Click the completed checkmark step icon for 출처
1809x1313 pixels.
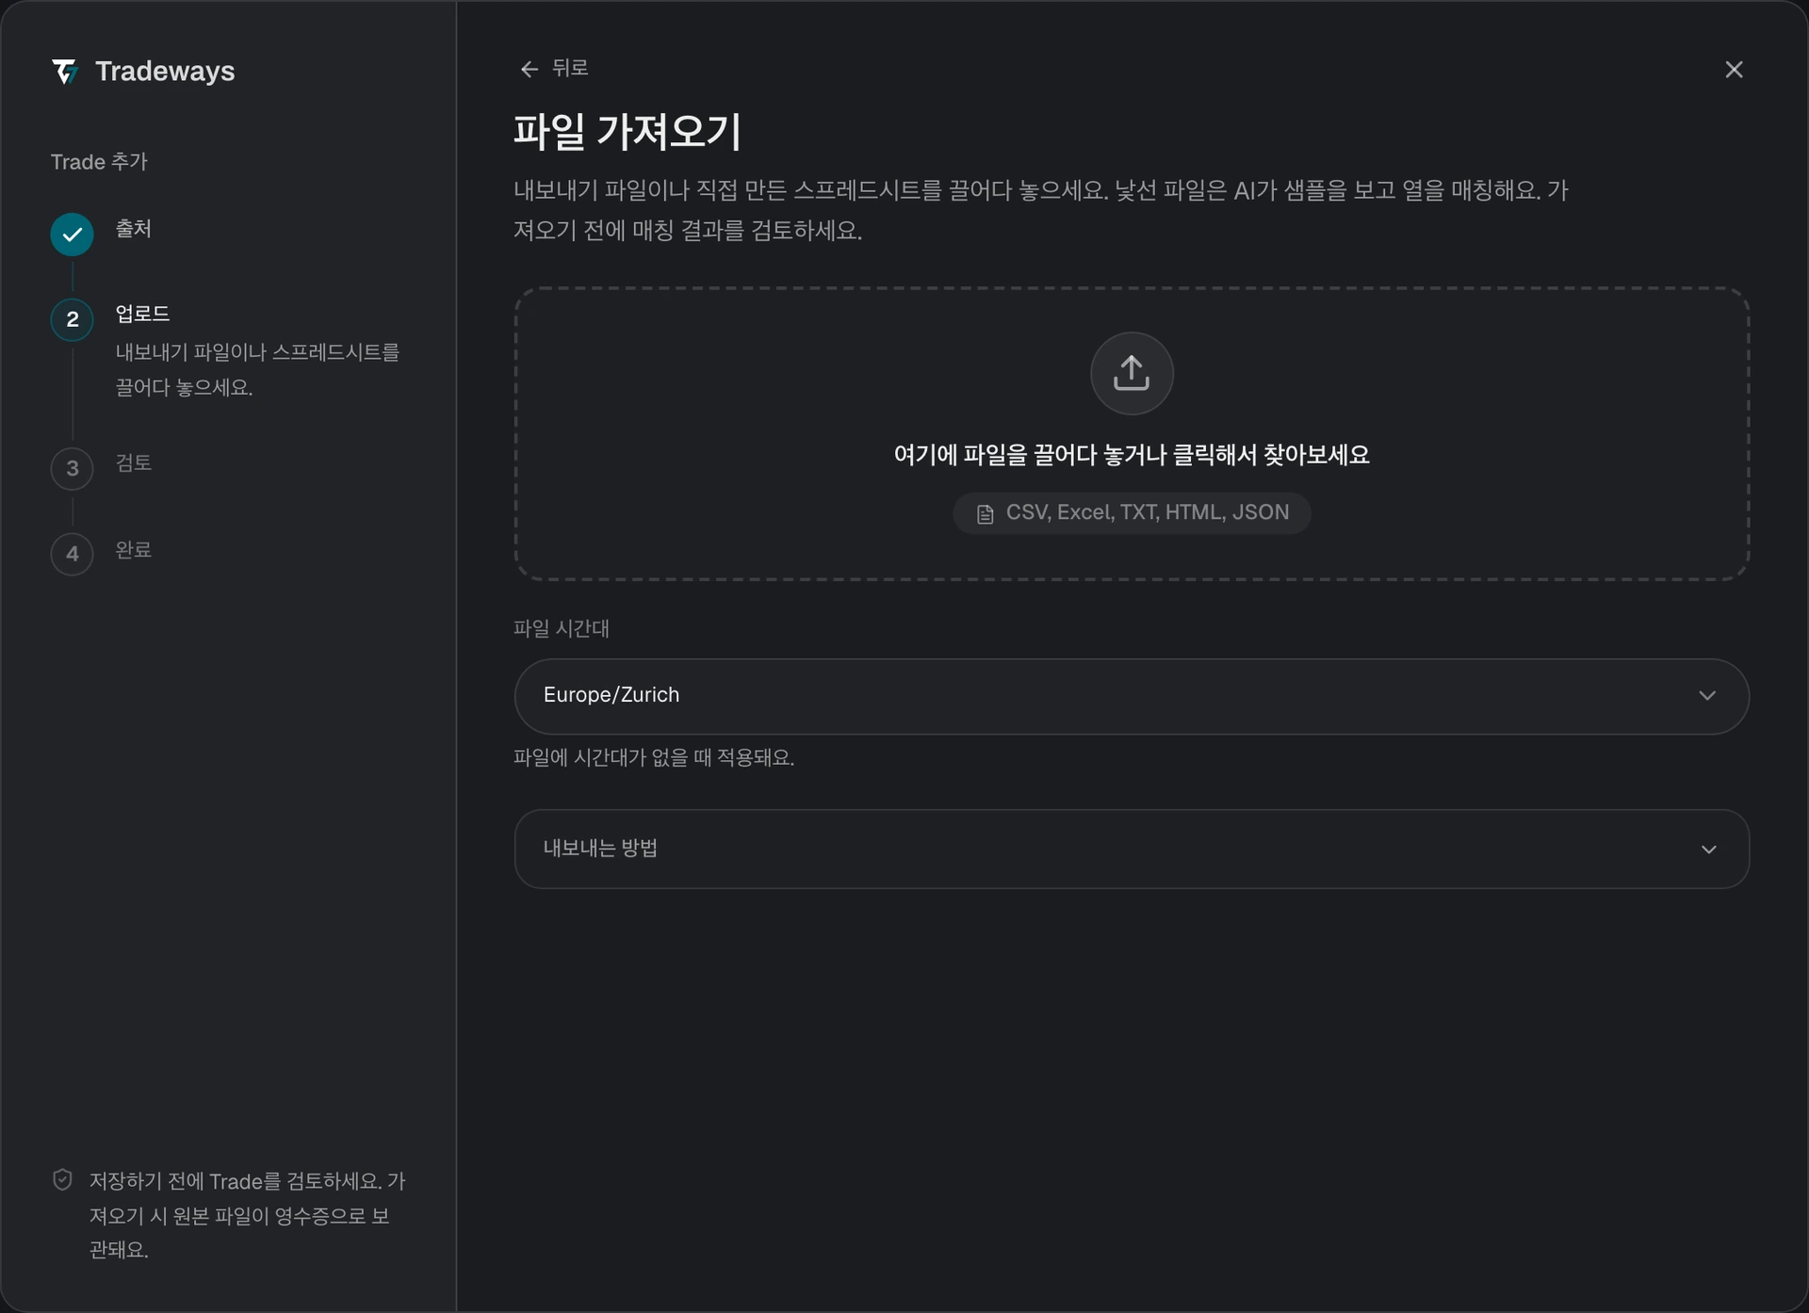pyautogui.click(x=72, y=235)
